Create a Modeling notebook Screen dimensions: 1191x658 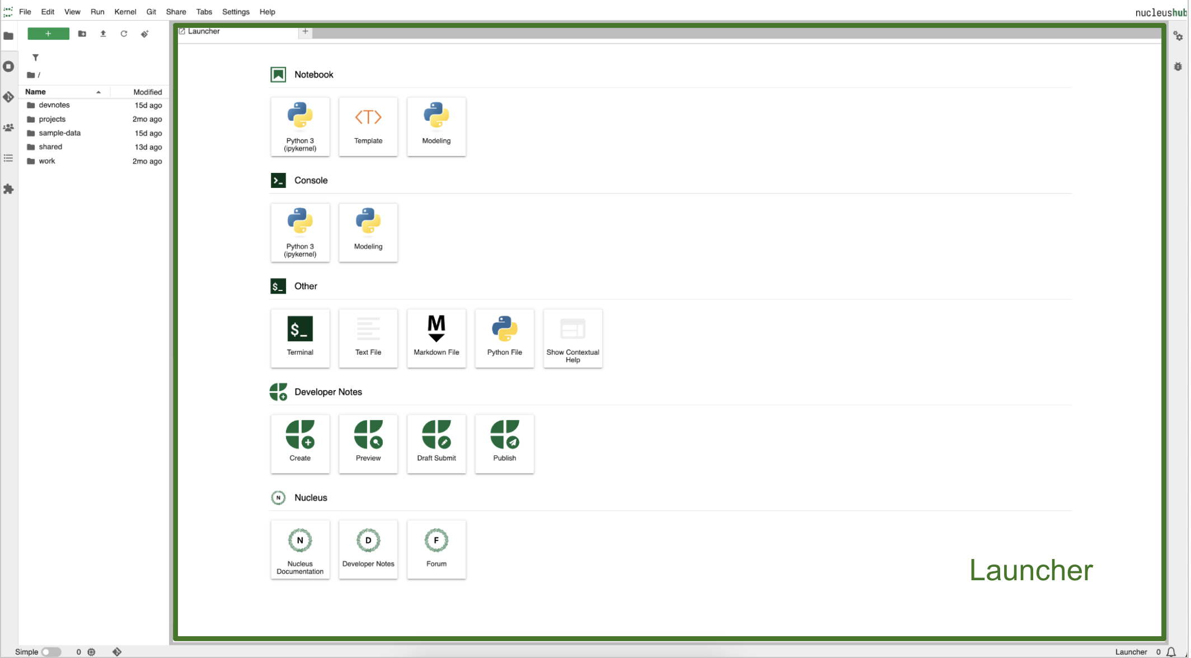(437, 126)
